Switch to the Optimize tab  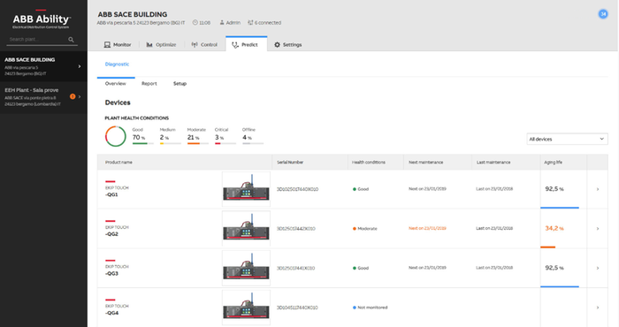pos(161,45)
